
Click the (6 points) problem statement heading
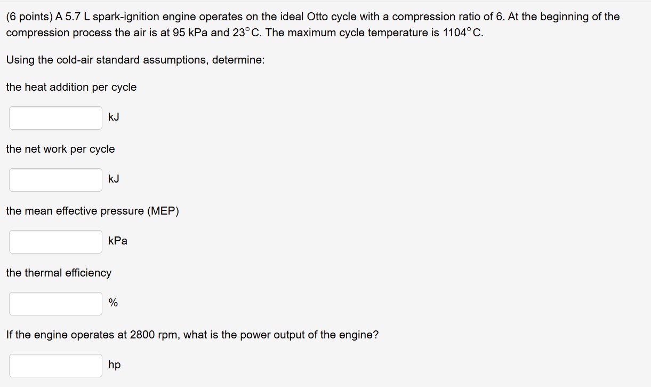click(x=29, y=17)
